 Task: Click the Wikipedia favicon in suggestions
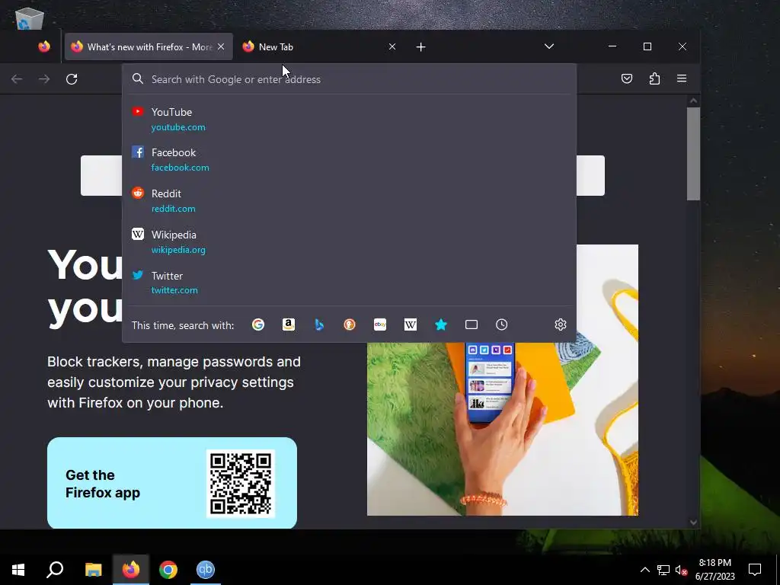[138, 234]
